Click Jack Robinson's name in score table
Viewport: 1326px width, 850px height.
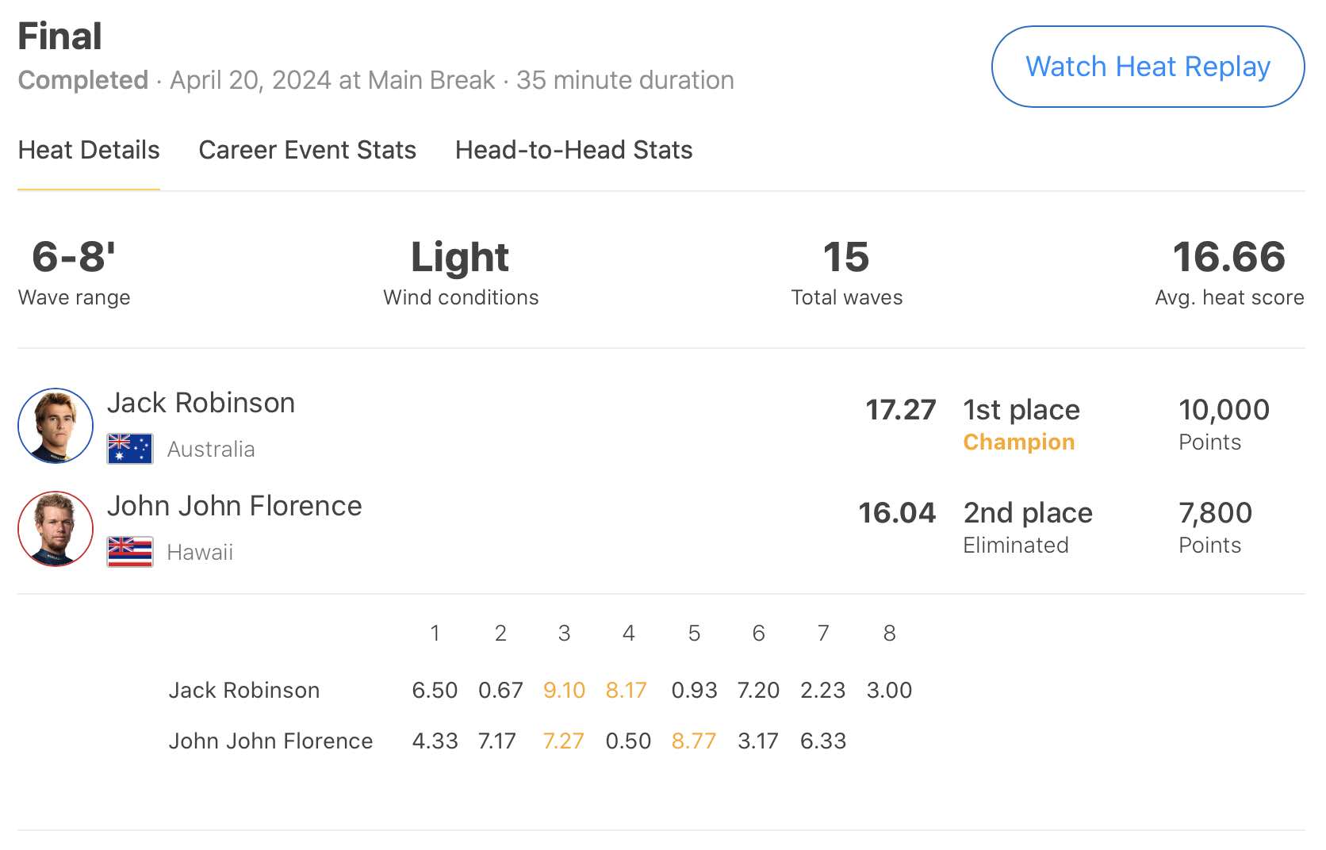pyautogui.click(x=243, y=691)
